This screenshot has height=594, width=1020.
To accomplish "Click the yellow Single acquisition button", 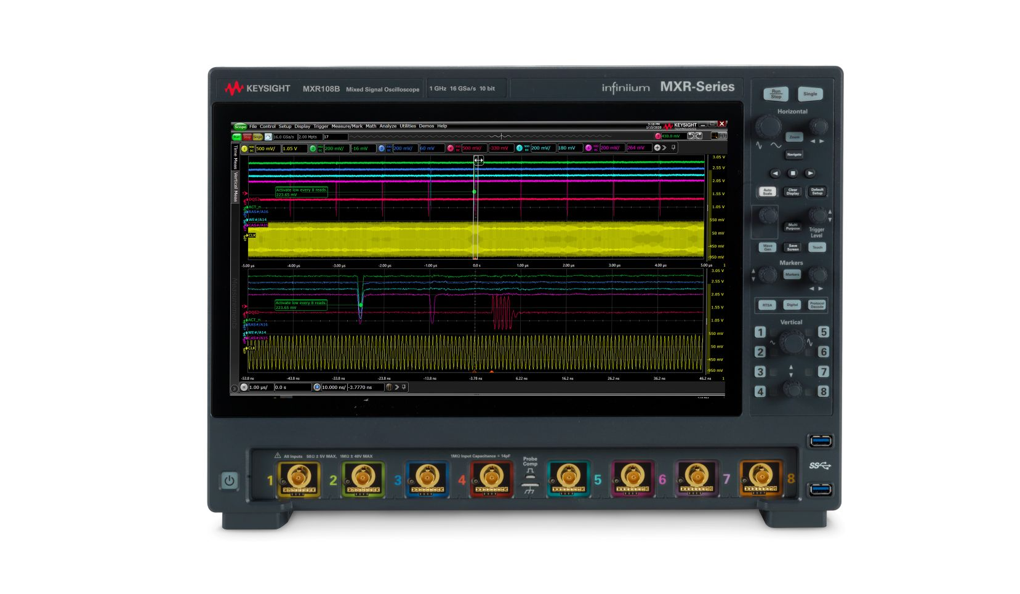I will (x=257, y=137).
